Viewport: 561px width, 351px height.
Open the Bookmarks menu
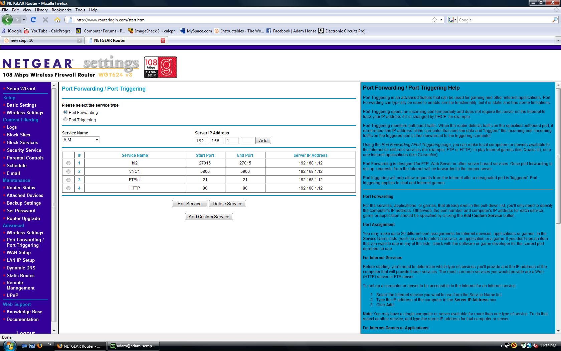[61, 10]
